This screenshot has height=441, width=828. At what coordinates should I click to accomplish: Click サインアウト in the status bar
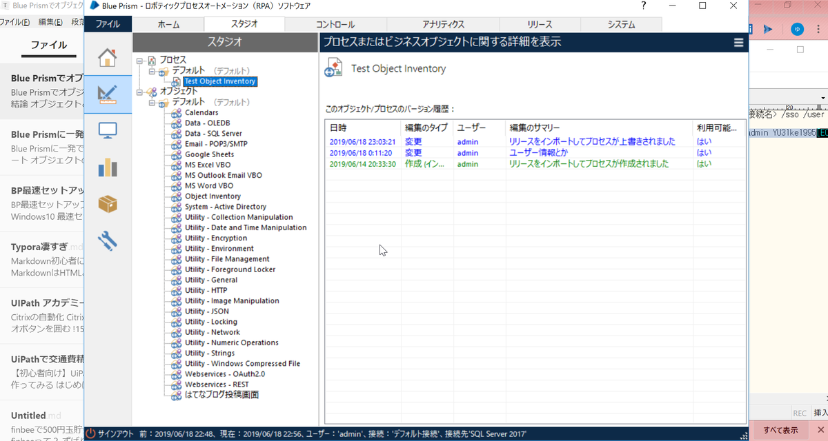coord(116,433)
